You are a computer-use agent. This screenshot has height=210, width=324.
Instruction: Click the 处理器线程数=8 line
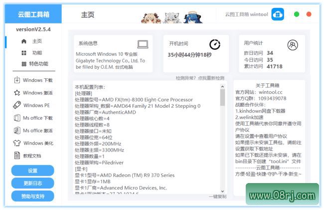[x=92, y=125]
